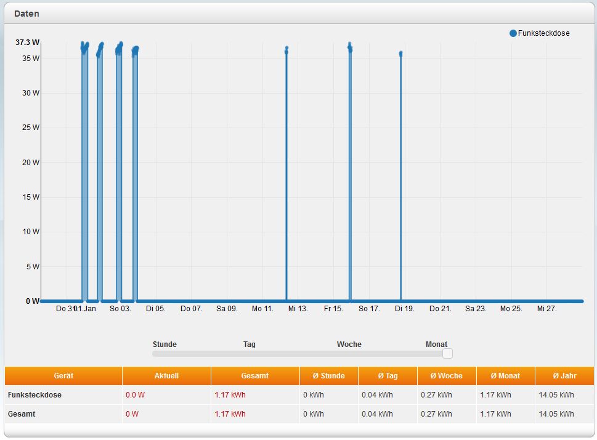Click the Ø Woche column header

[446, 376]
